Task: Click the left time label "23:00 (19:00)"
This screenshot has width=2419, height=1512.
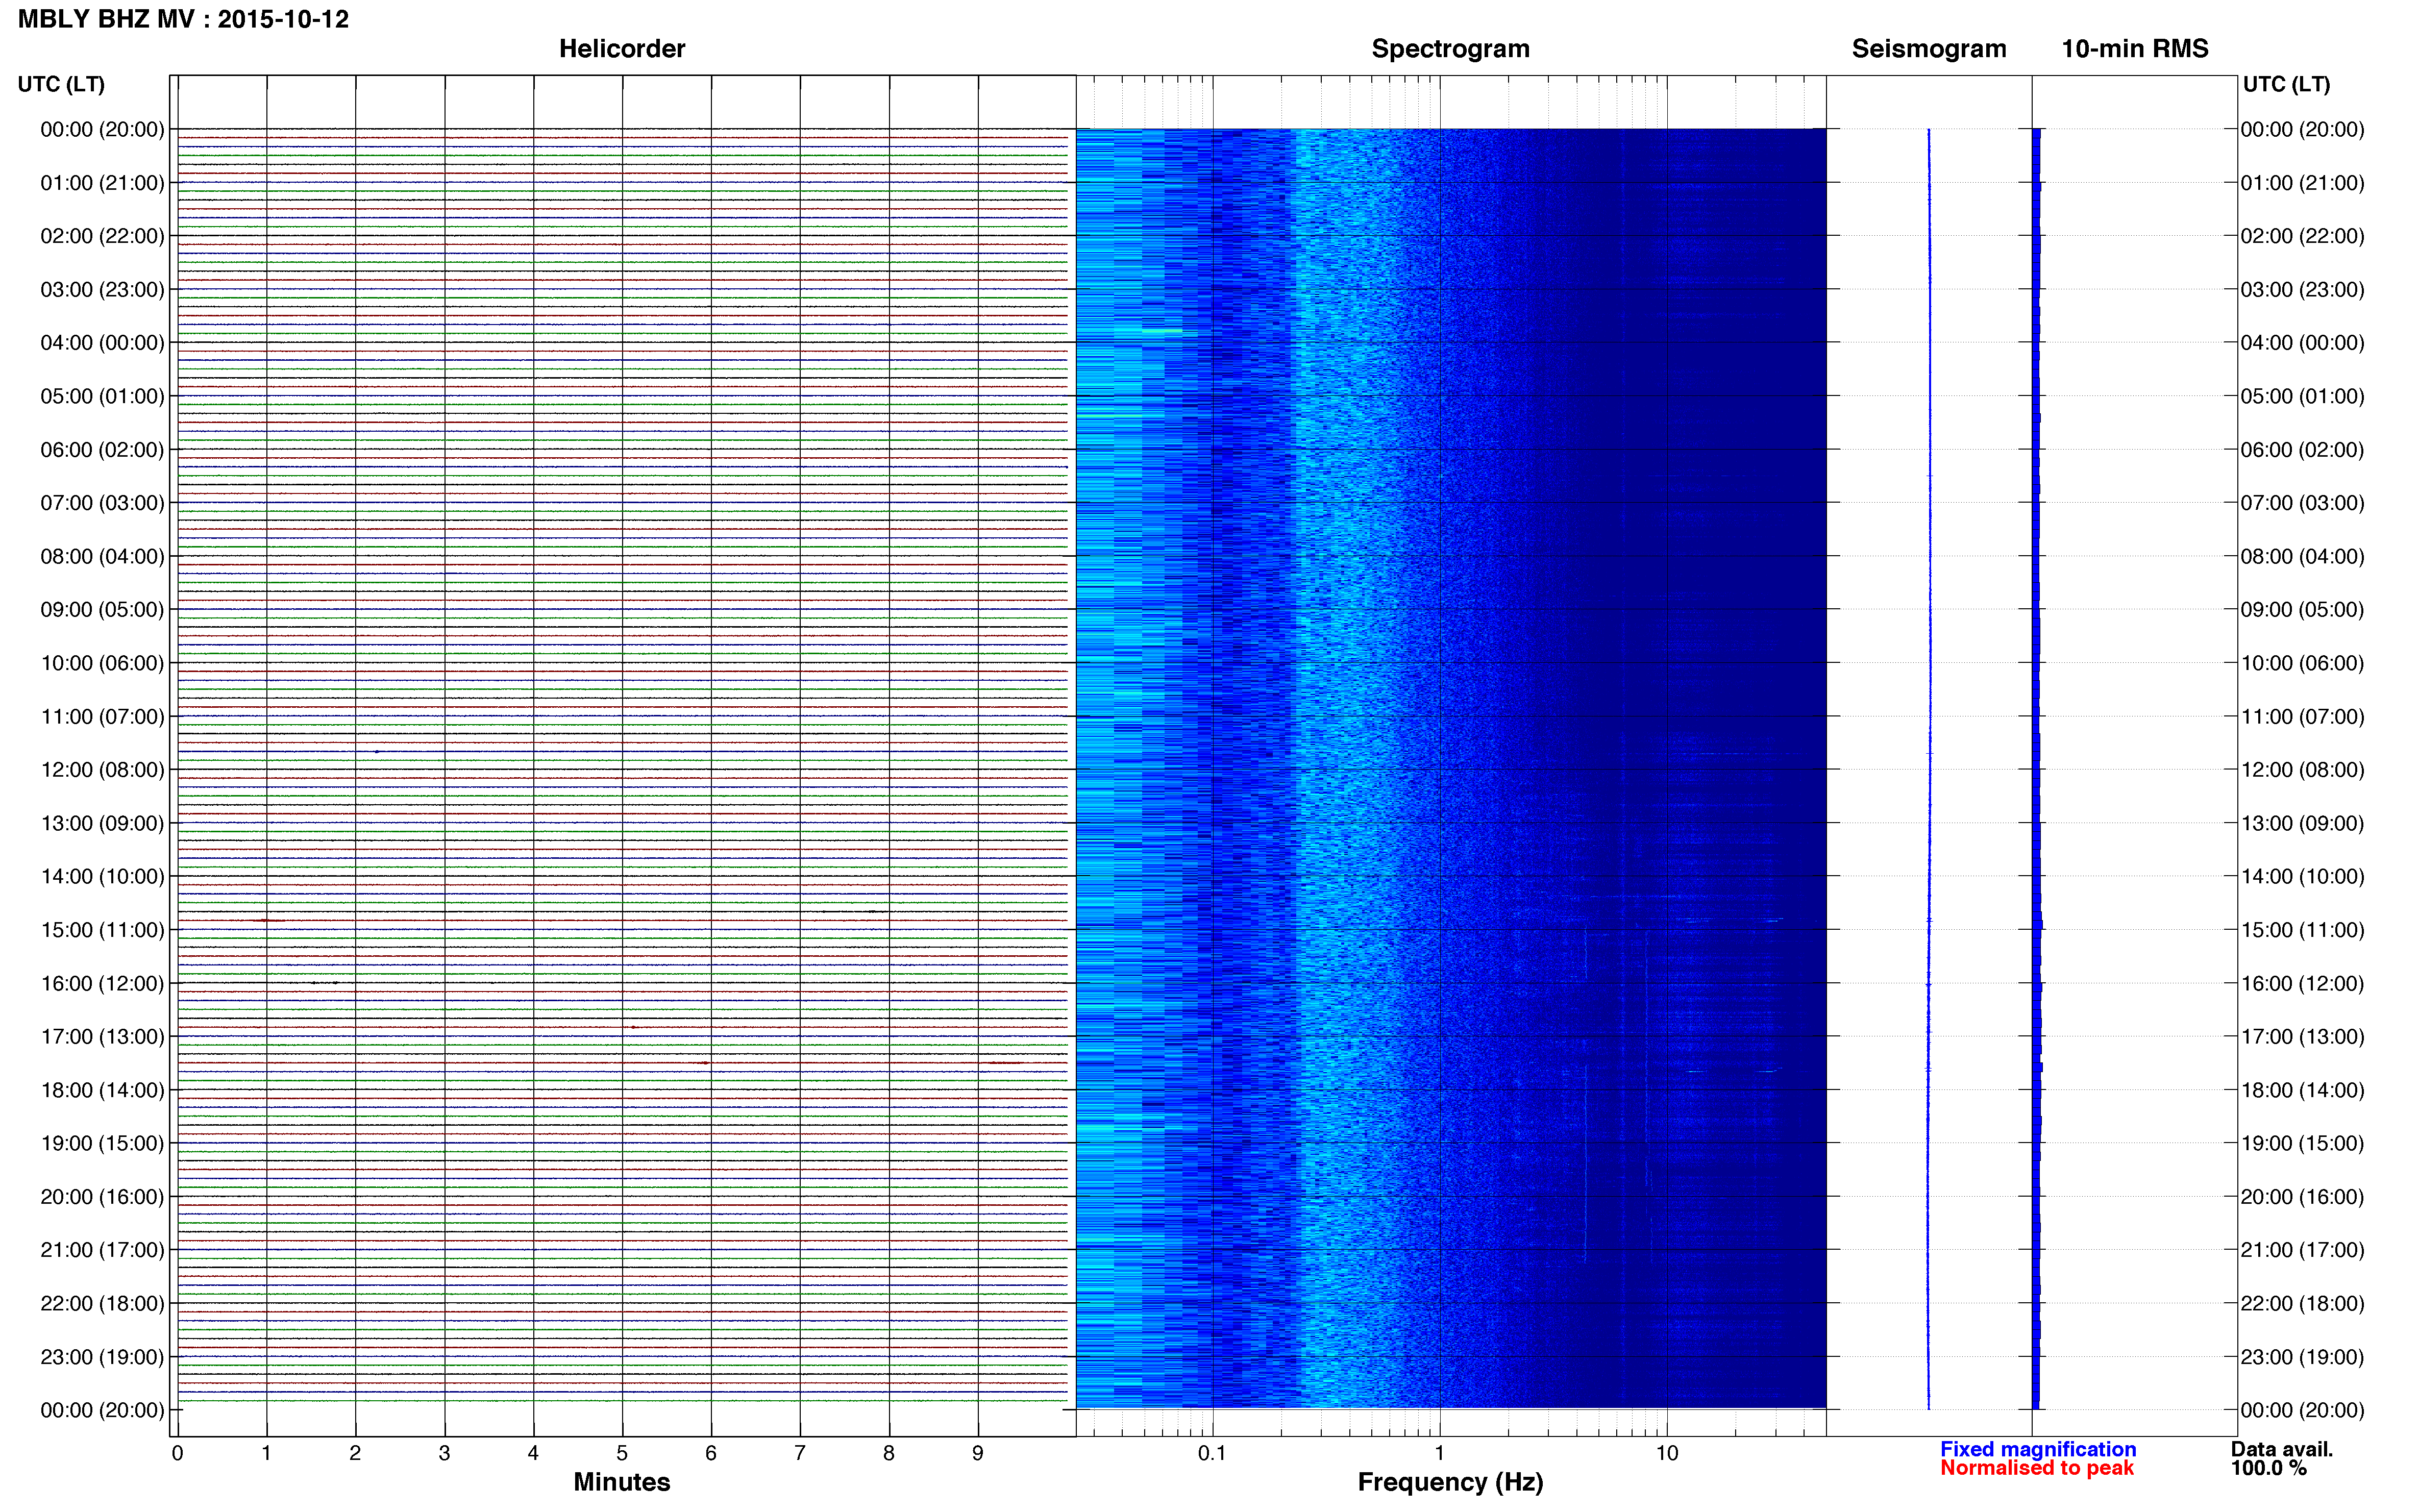Action: pos(102,1357)
